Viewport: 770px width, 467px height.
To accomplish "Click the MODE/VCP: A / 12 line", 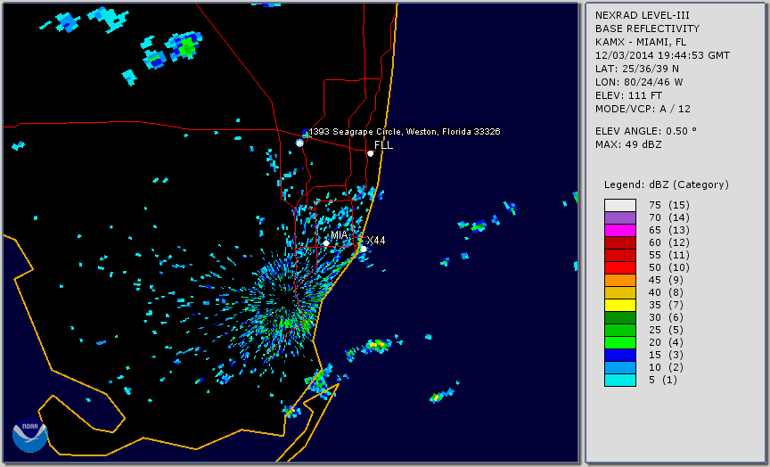I will coord(643,109).
